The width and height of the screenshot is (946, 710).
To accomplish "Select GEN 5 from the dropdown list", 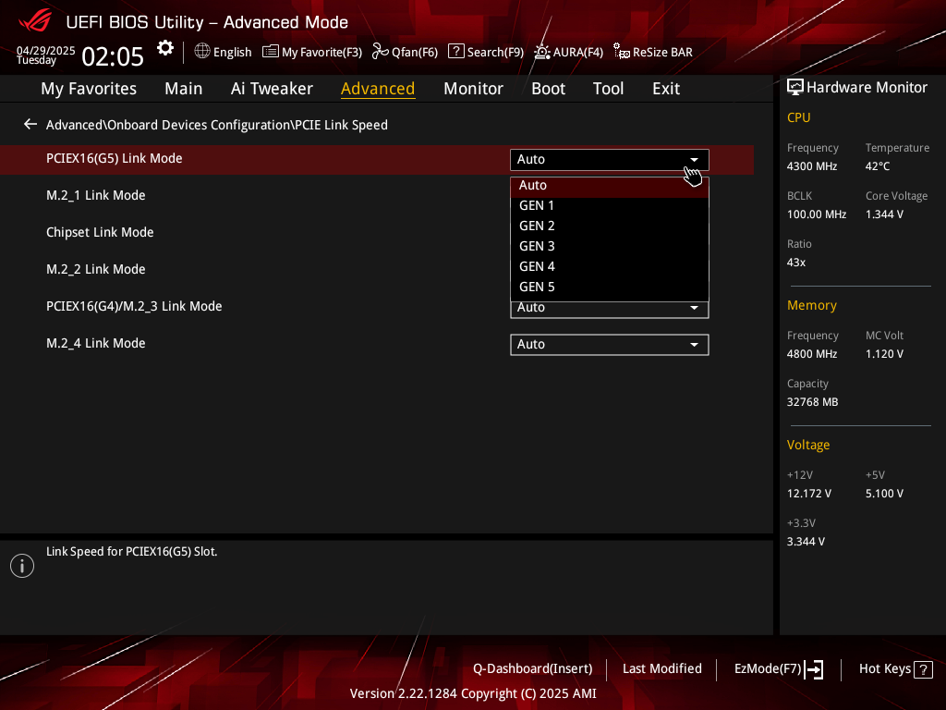I will 610,288.
